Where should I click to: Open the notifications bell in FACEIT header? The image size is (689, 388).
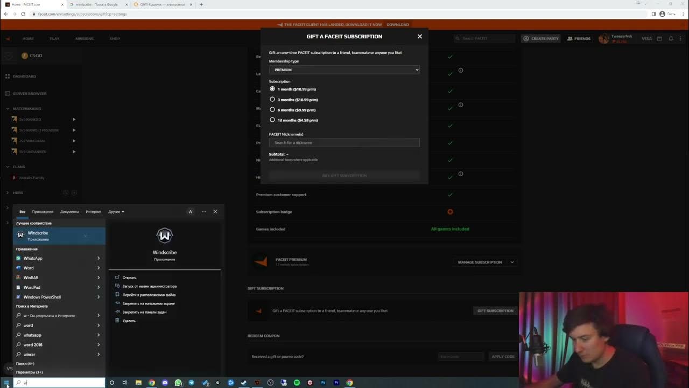point(671,38)
